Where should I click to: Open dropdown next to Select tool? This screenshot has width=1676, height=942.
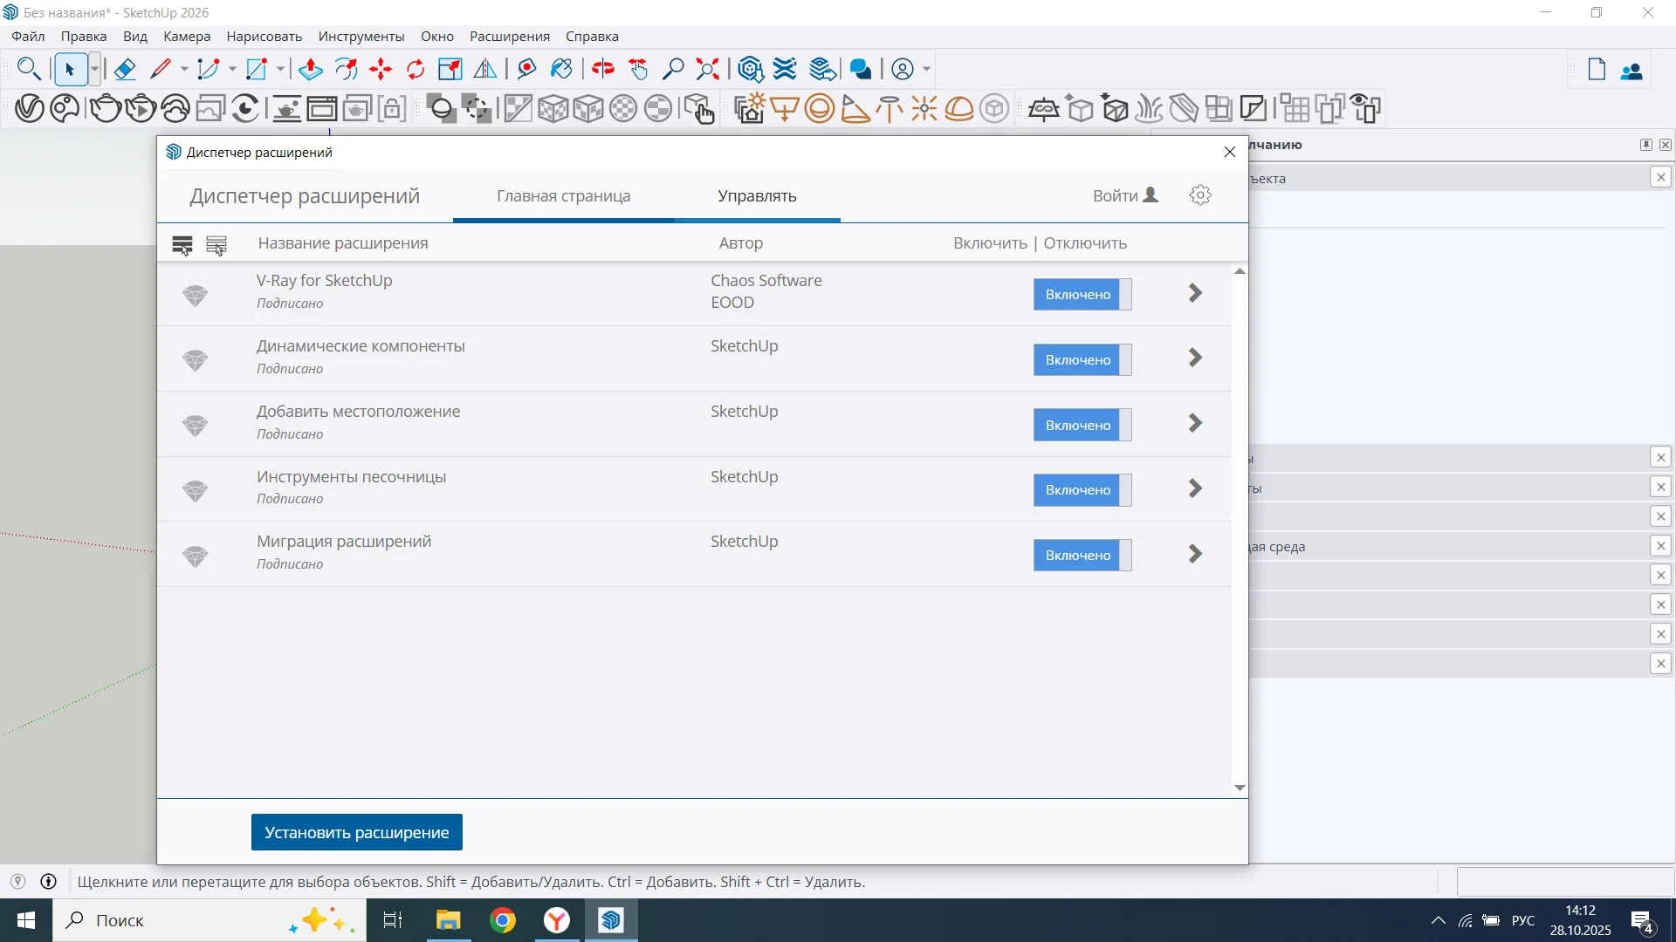coord(94,69)
